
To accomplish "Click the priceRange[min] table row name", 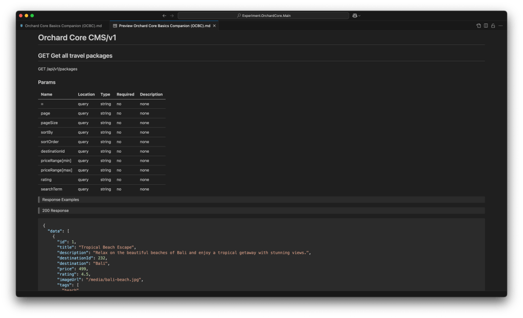I will tap(56, 161).
